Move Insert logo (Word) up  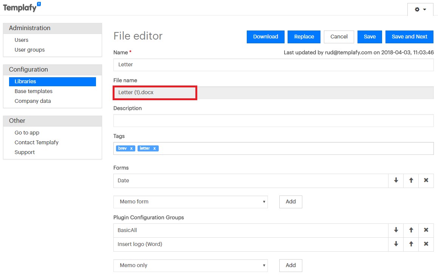click(x=411, y=244)
